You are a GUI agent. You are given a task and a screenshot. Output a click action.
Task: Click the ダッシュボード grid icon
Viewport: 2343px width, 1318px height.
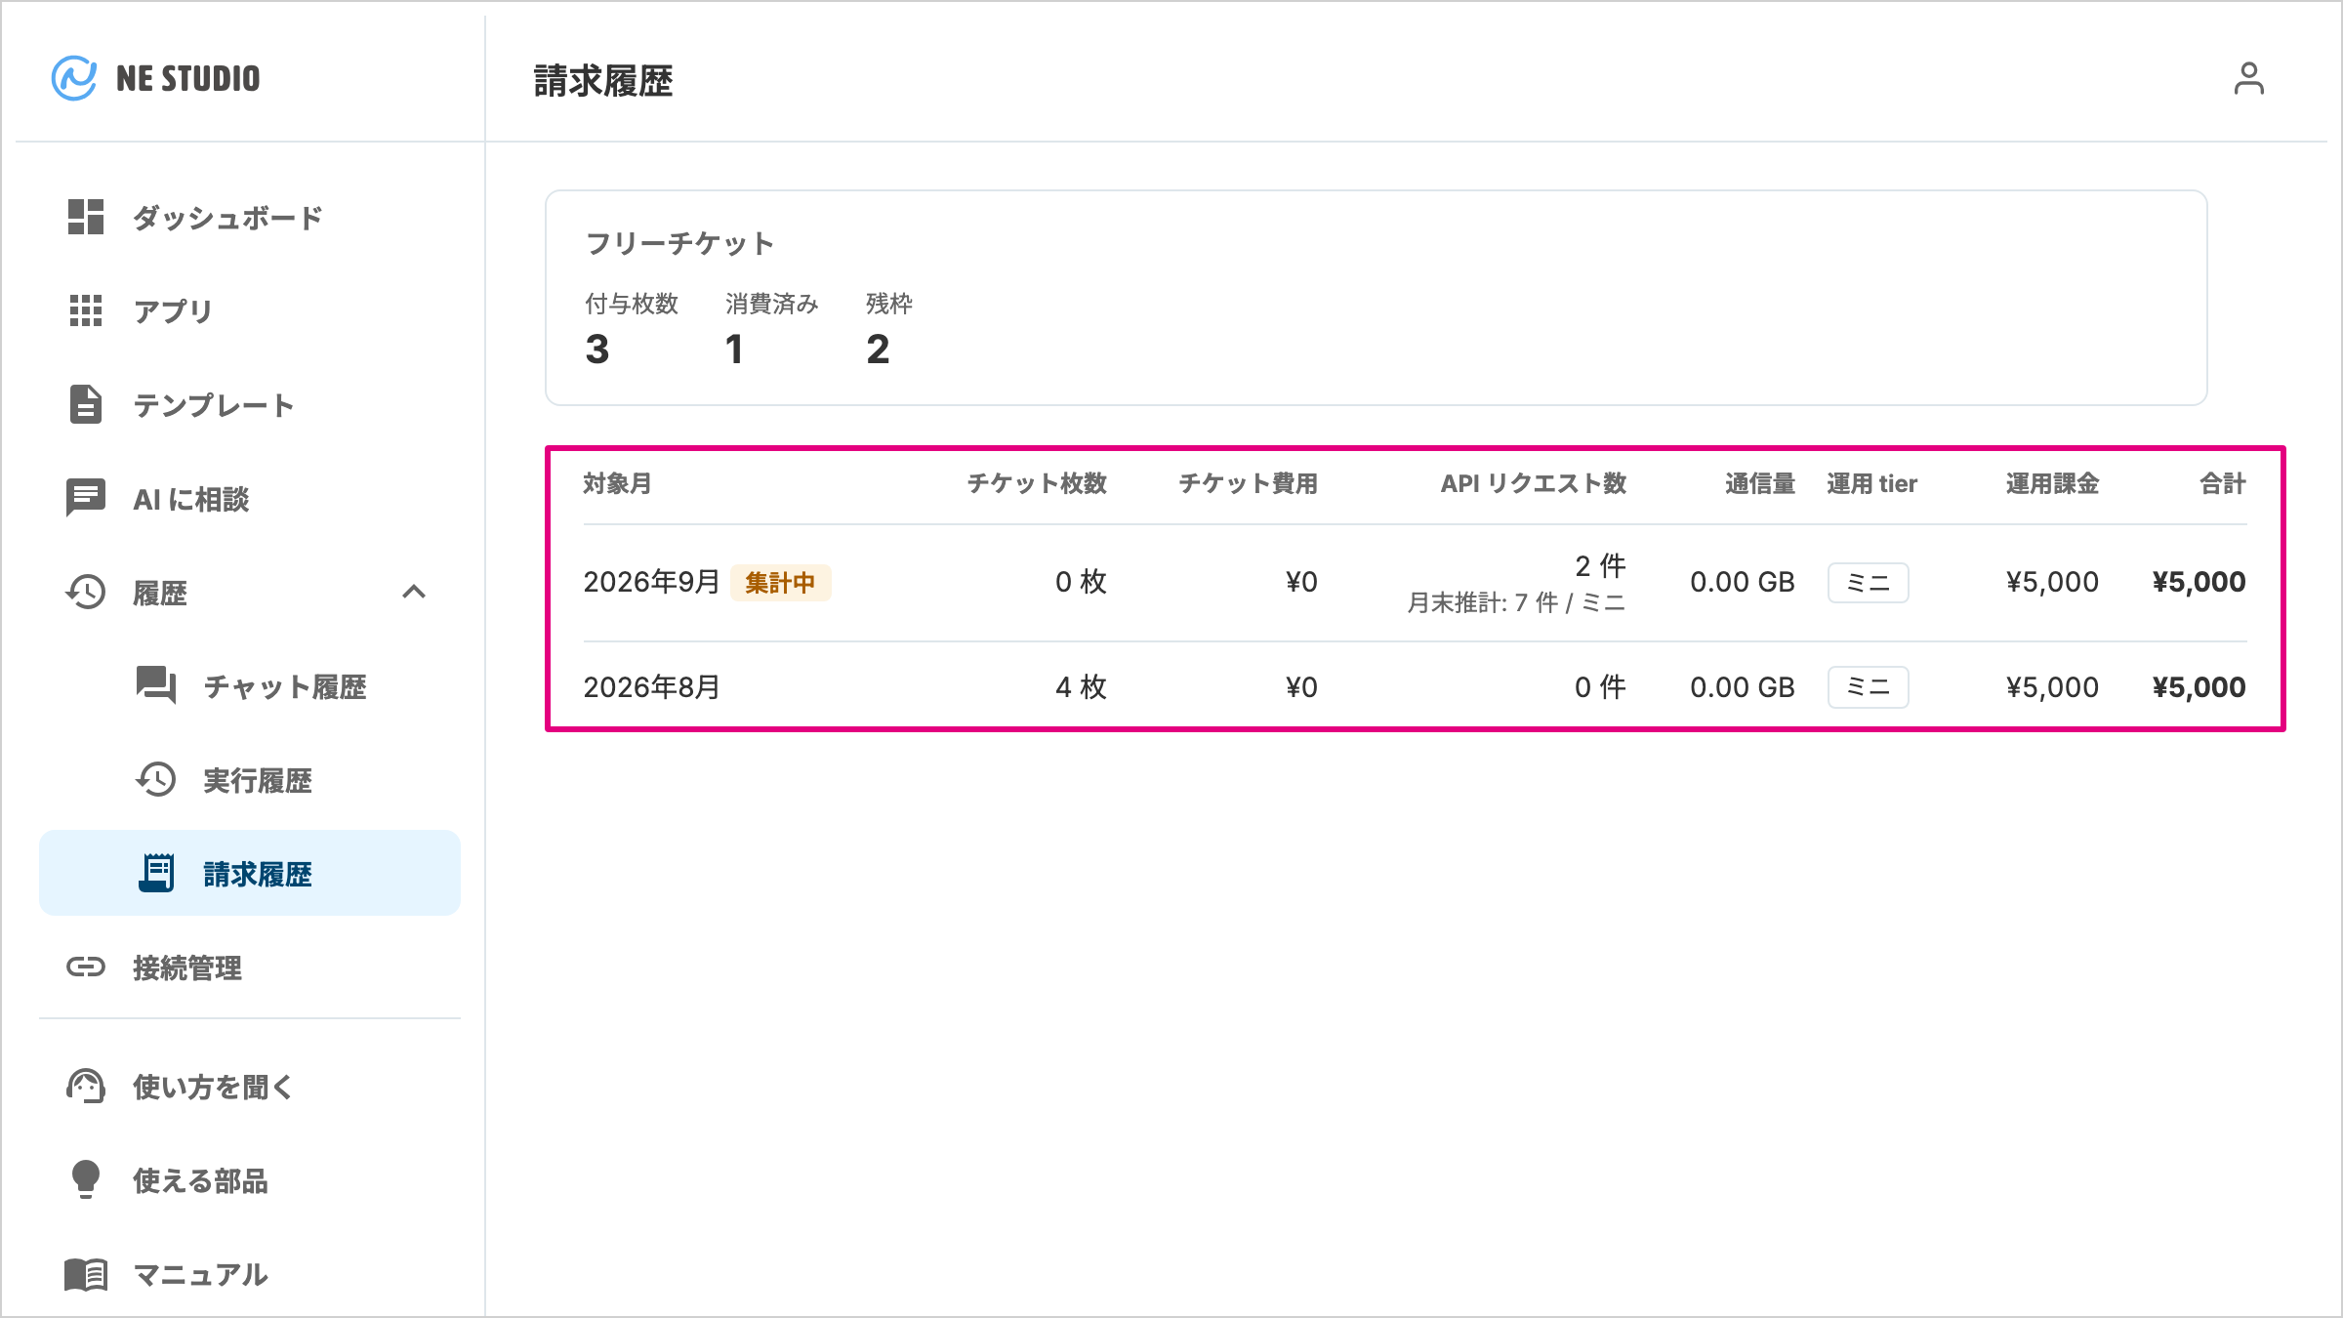click(x=86, y=217)
